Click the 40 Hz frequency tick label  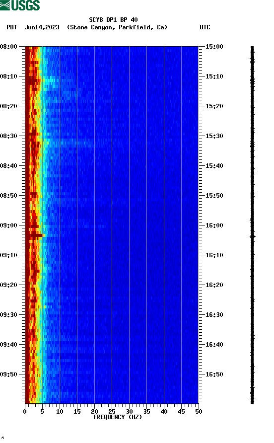164,412
